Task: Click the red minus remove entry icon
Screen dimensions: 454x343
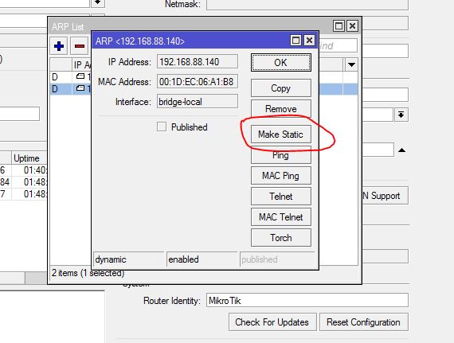Action: (80, 46)
